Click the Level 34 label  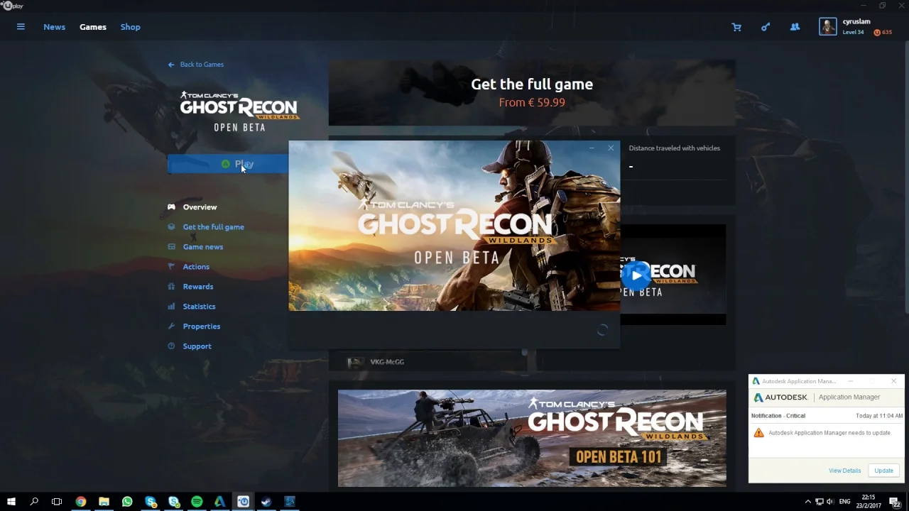click(x=853, y=33)
